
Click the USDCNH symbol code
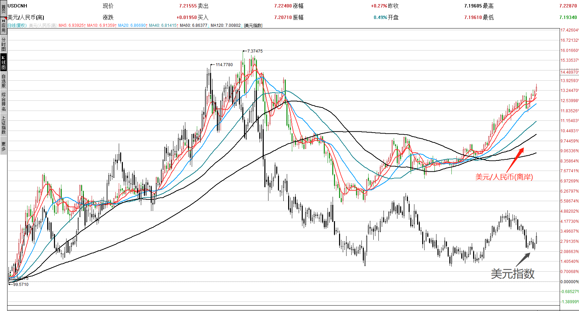[17, 6]
